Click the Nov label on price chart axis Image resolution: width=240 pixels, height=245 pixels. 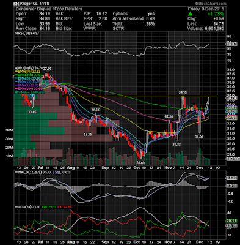[167, 168]
